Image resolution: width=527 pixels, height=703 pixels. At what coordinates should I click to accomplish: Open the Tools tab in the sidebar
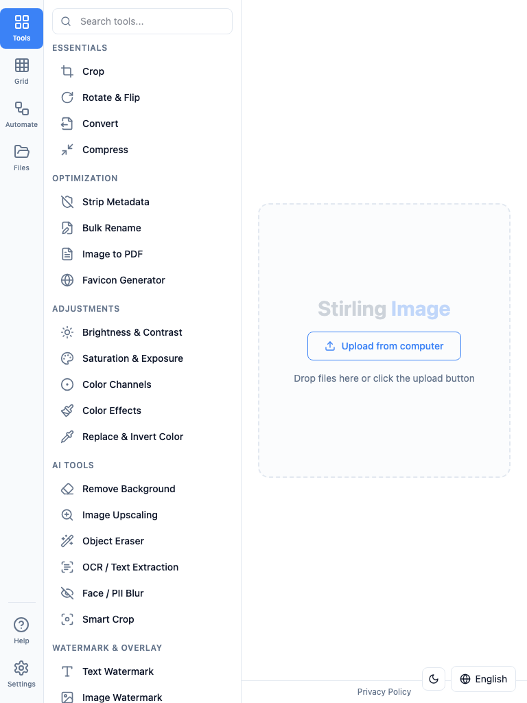coord(21,28)
